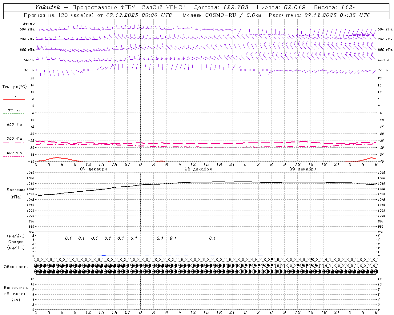Click 1020 on the right pressure axis

381,194
